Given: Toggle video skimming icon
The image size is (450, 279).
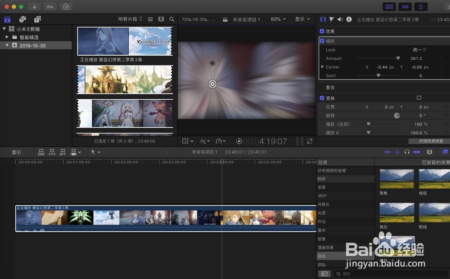Looking at the screenshot, I should [387, 152].
